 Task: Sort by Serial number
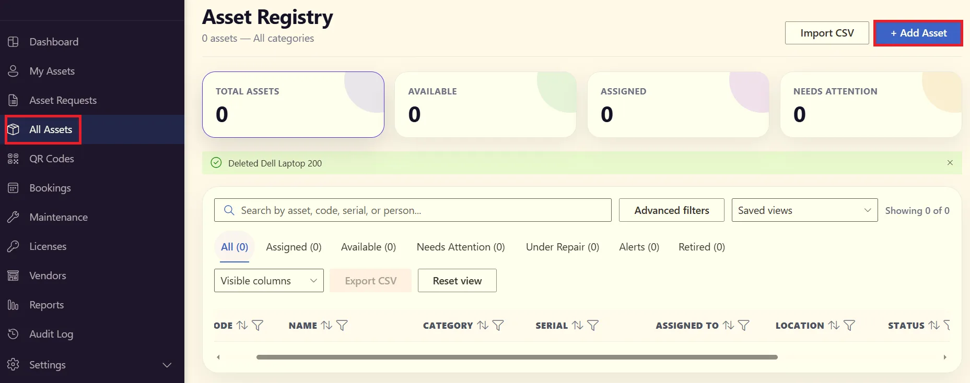pos(577,326)
